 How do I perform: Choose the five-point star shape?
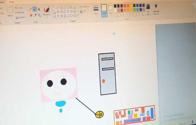[x=61, y=16]
